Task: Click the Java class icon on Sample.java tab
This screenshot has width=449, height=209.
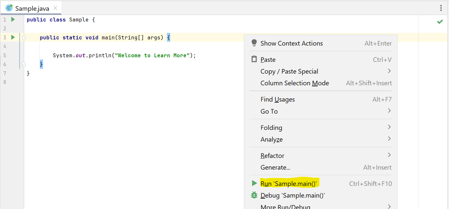Action: click(9, 8)
